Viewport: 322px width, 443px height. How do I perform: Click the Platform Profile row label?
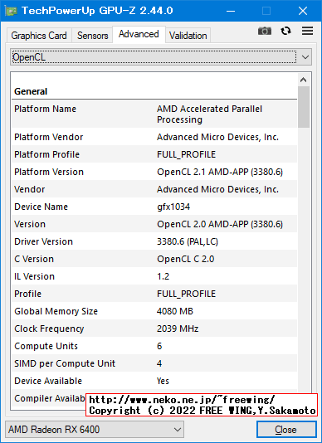pyautogui.click(x=47, y=154)
